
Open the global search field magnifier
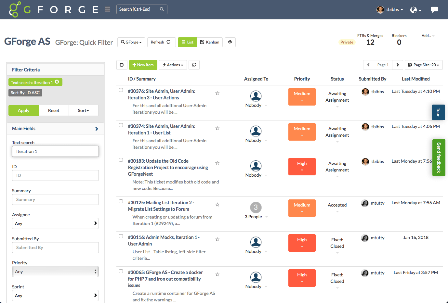point(162,9)
